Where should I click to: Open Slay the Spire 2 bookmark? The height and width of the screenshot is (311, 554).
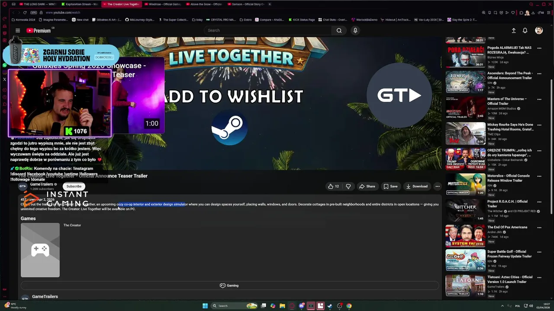(x=462, y=20)
